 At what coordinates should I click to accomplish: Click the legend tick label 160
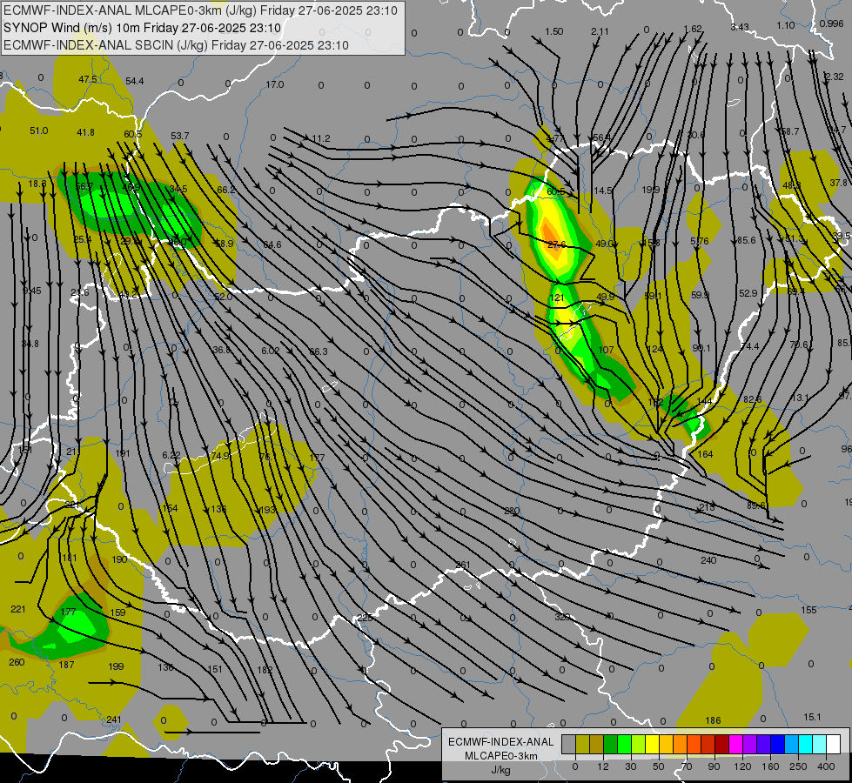coord(770,766)
